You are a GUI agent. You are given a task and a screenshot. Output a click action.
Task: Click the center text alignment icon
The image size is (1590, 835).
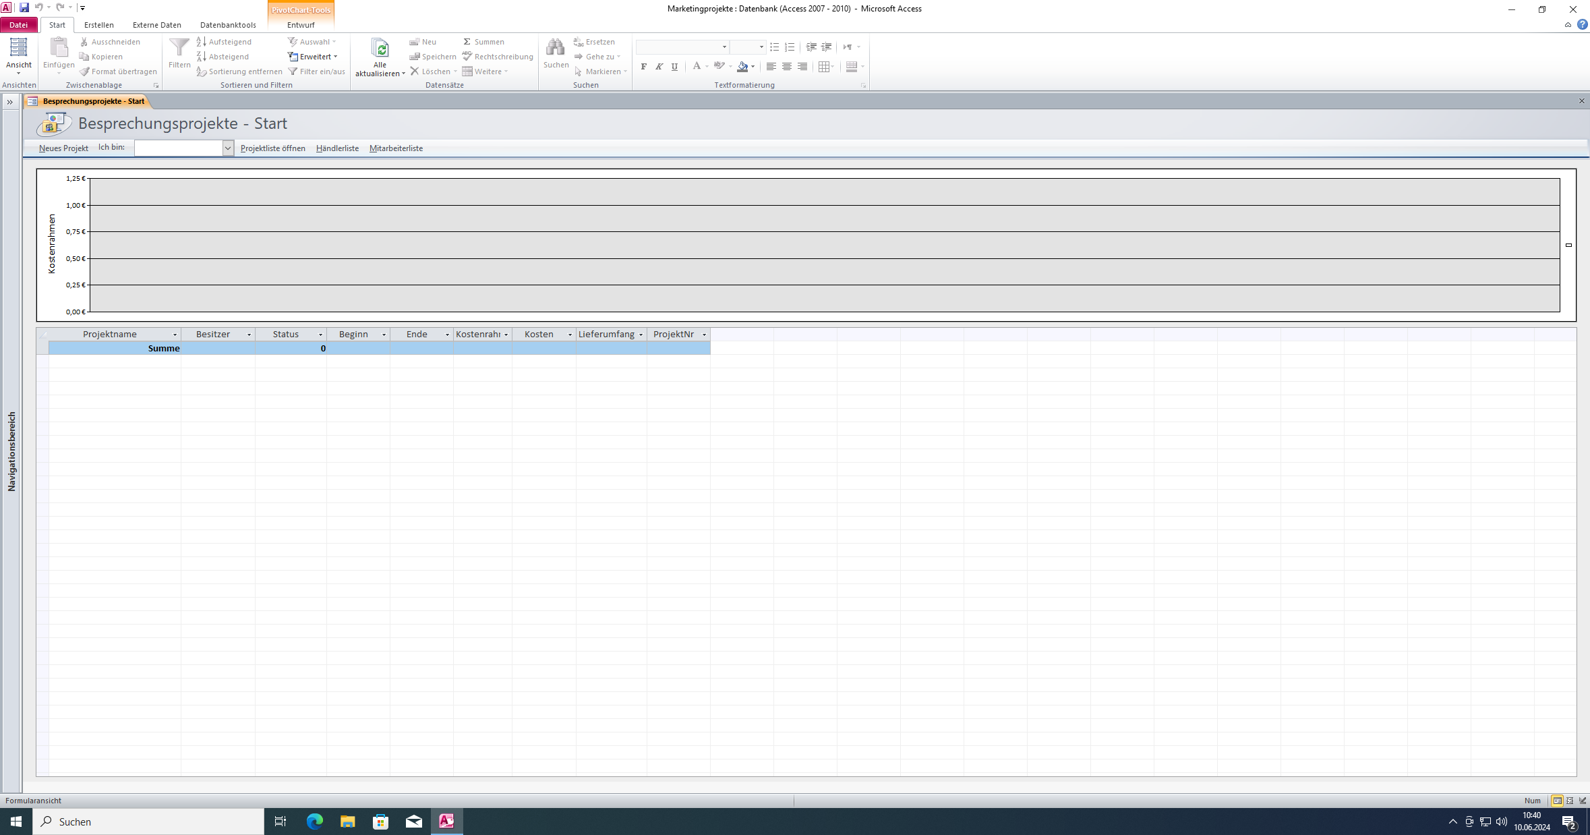coord(786,67)
